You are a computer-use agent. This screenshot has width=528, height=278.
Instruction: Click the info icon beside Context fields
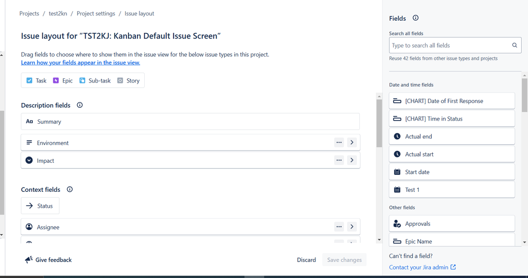(x=70, y=189)
